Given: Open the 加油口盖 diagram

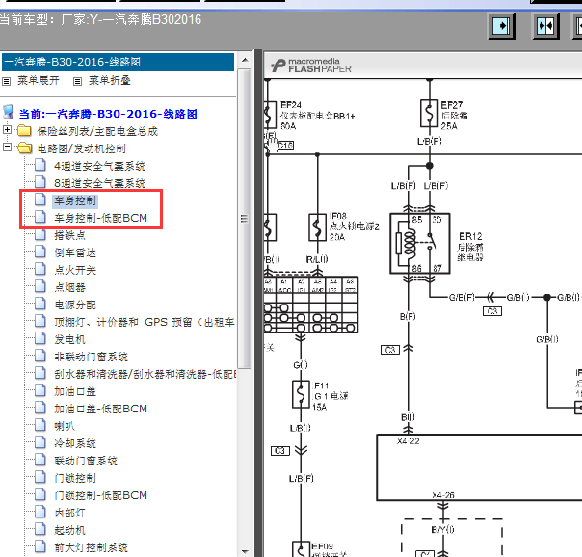Looking at the screenshot, I should pyautogui.click(x=75, y=391).
